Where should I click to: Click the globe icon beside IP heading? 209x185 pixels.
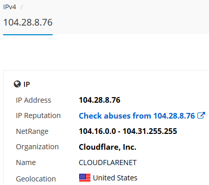click(17, 84)
